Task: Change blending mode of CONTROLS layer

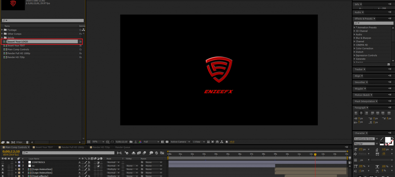Action: (x=113, y=162)
